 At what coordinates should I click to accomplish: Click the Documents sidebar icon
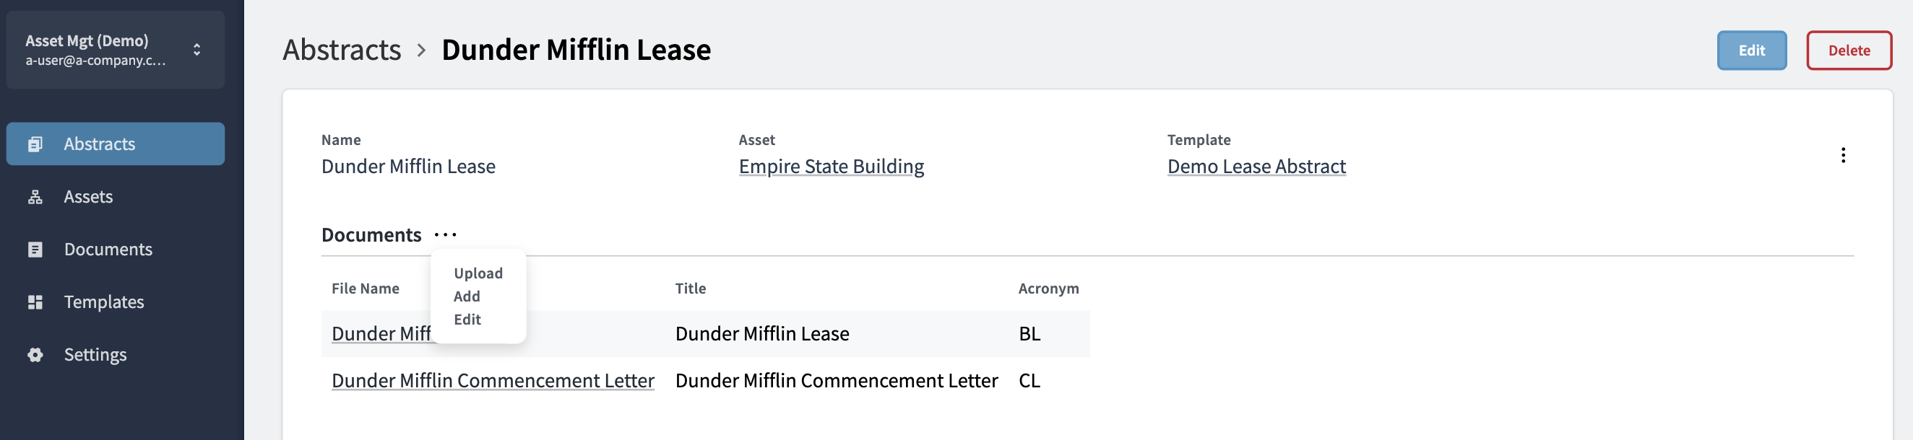pos(35,250)
